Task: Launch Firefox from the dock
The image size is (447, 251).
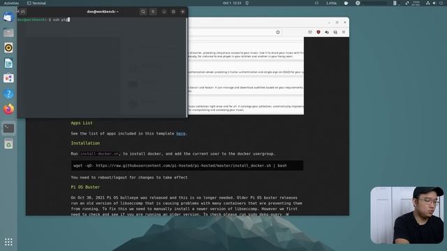Action: [8, 109]
